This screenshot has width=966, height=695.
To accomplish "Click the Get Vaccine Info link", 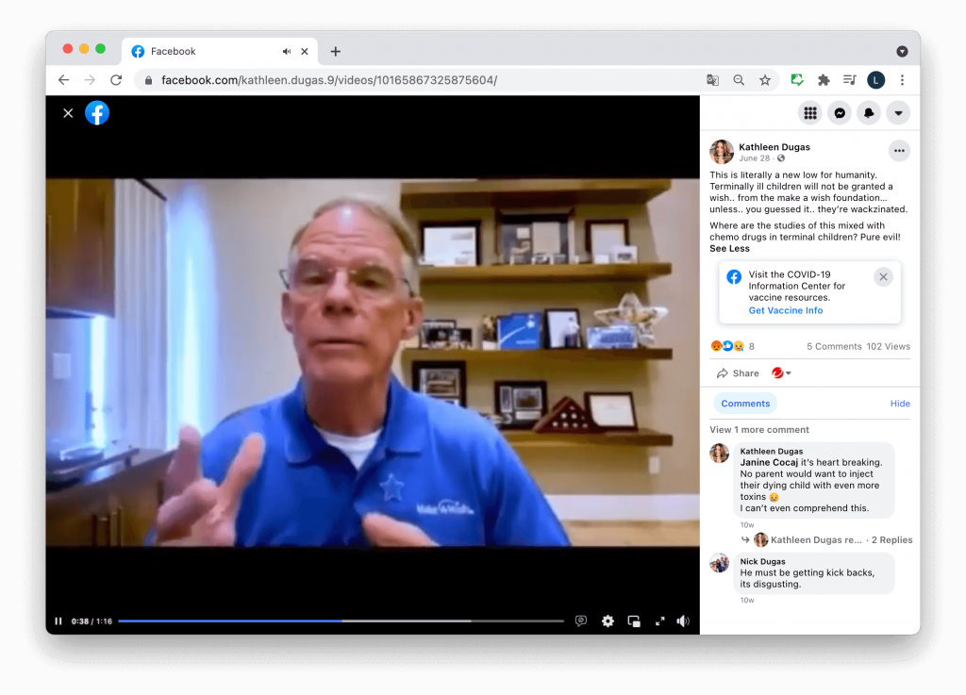I will pyautogui.click(x=785, y=310).
